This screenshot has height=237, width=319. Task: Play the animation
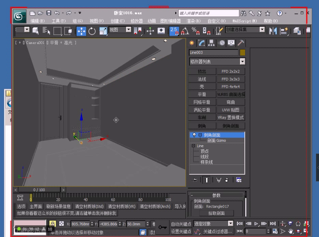click(256, 224)
